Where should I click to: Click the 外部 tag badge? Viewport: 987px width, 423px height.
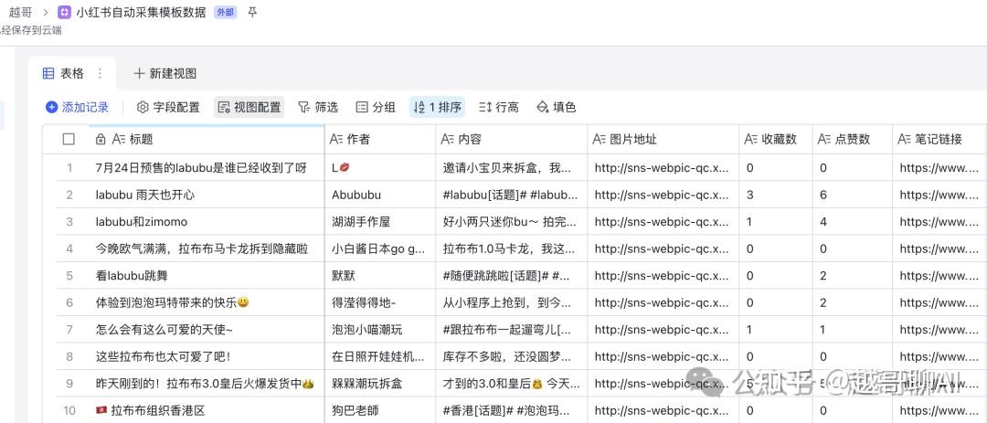[226, 12]
